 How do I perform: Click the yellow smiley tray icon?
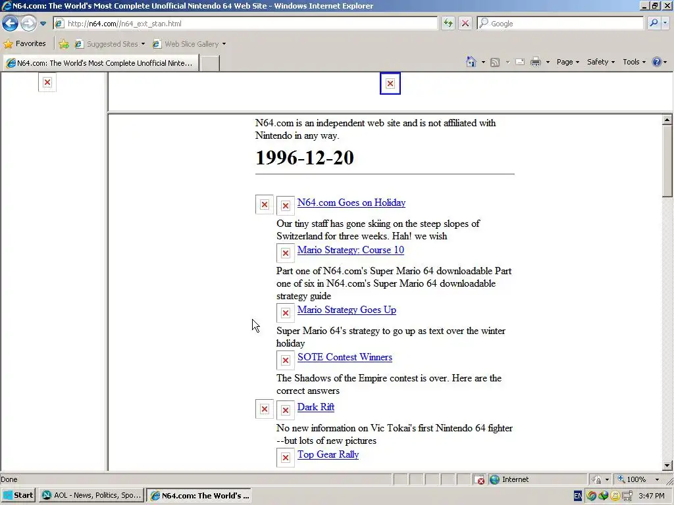point(615,496)
